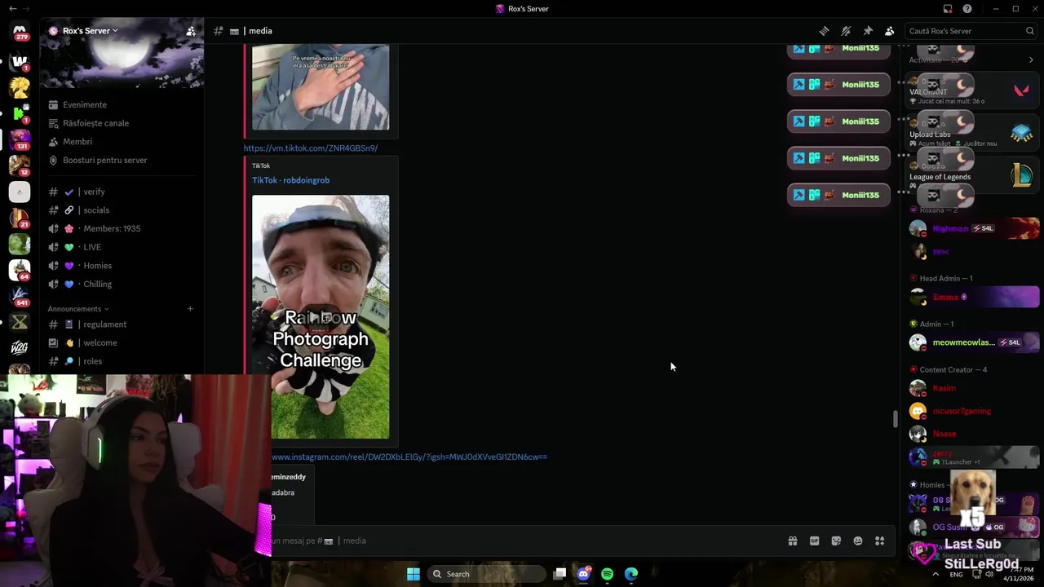The width and height of the screenshot is (1044, 587).
Task: Join the Homies voice channel
Action: (97, 266)
